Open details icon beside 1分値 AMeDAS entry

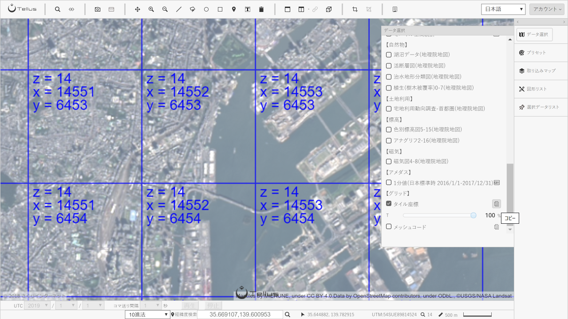[x=497, y=183]
